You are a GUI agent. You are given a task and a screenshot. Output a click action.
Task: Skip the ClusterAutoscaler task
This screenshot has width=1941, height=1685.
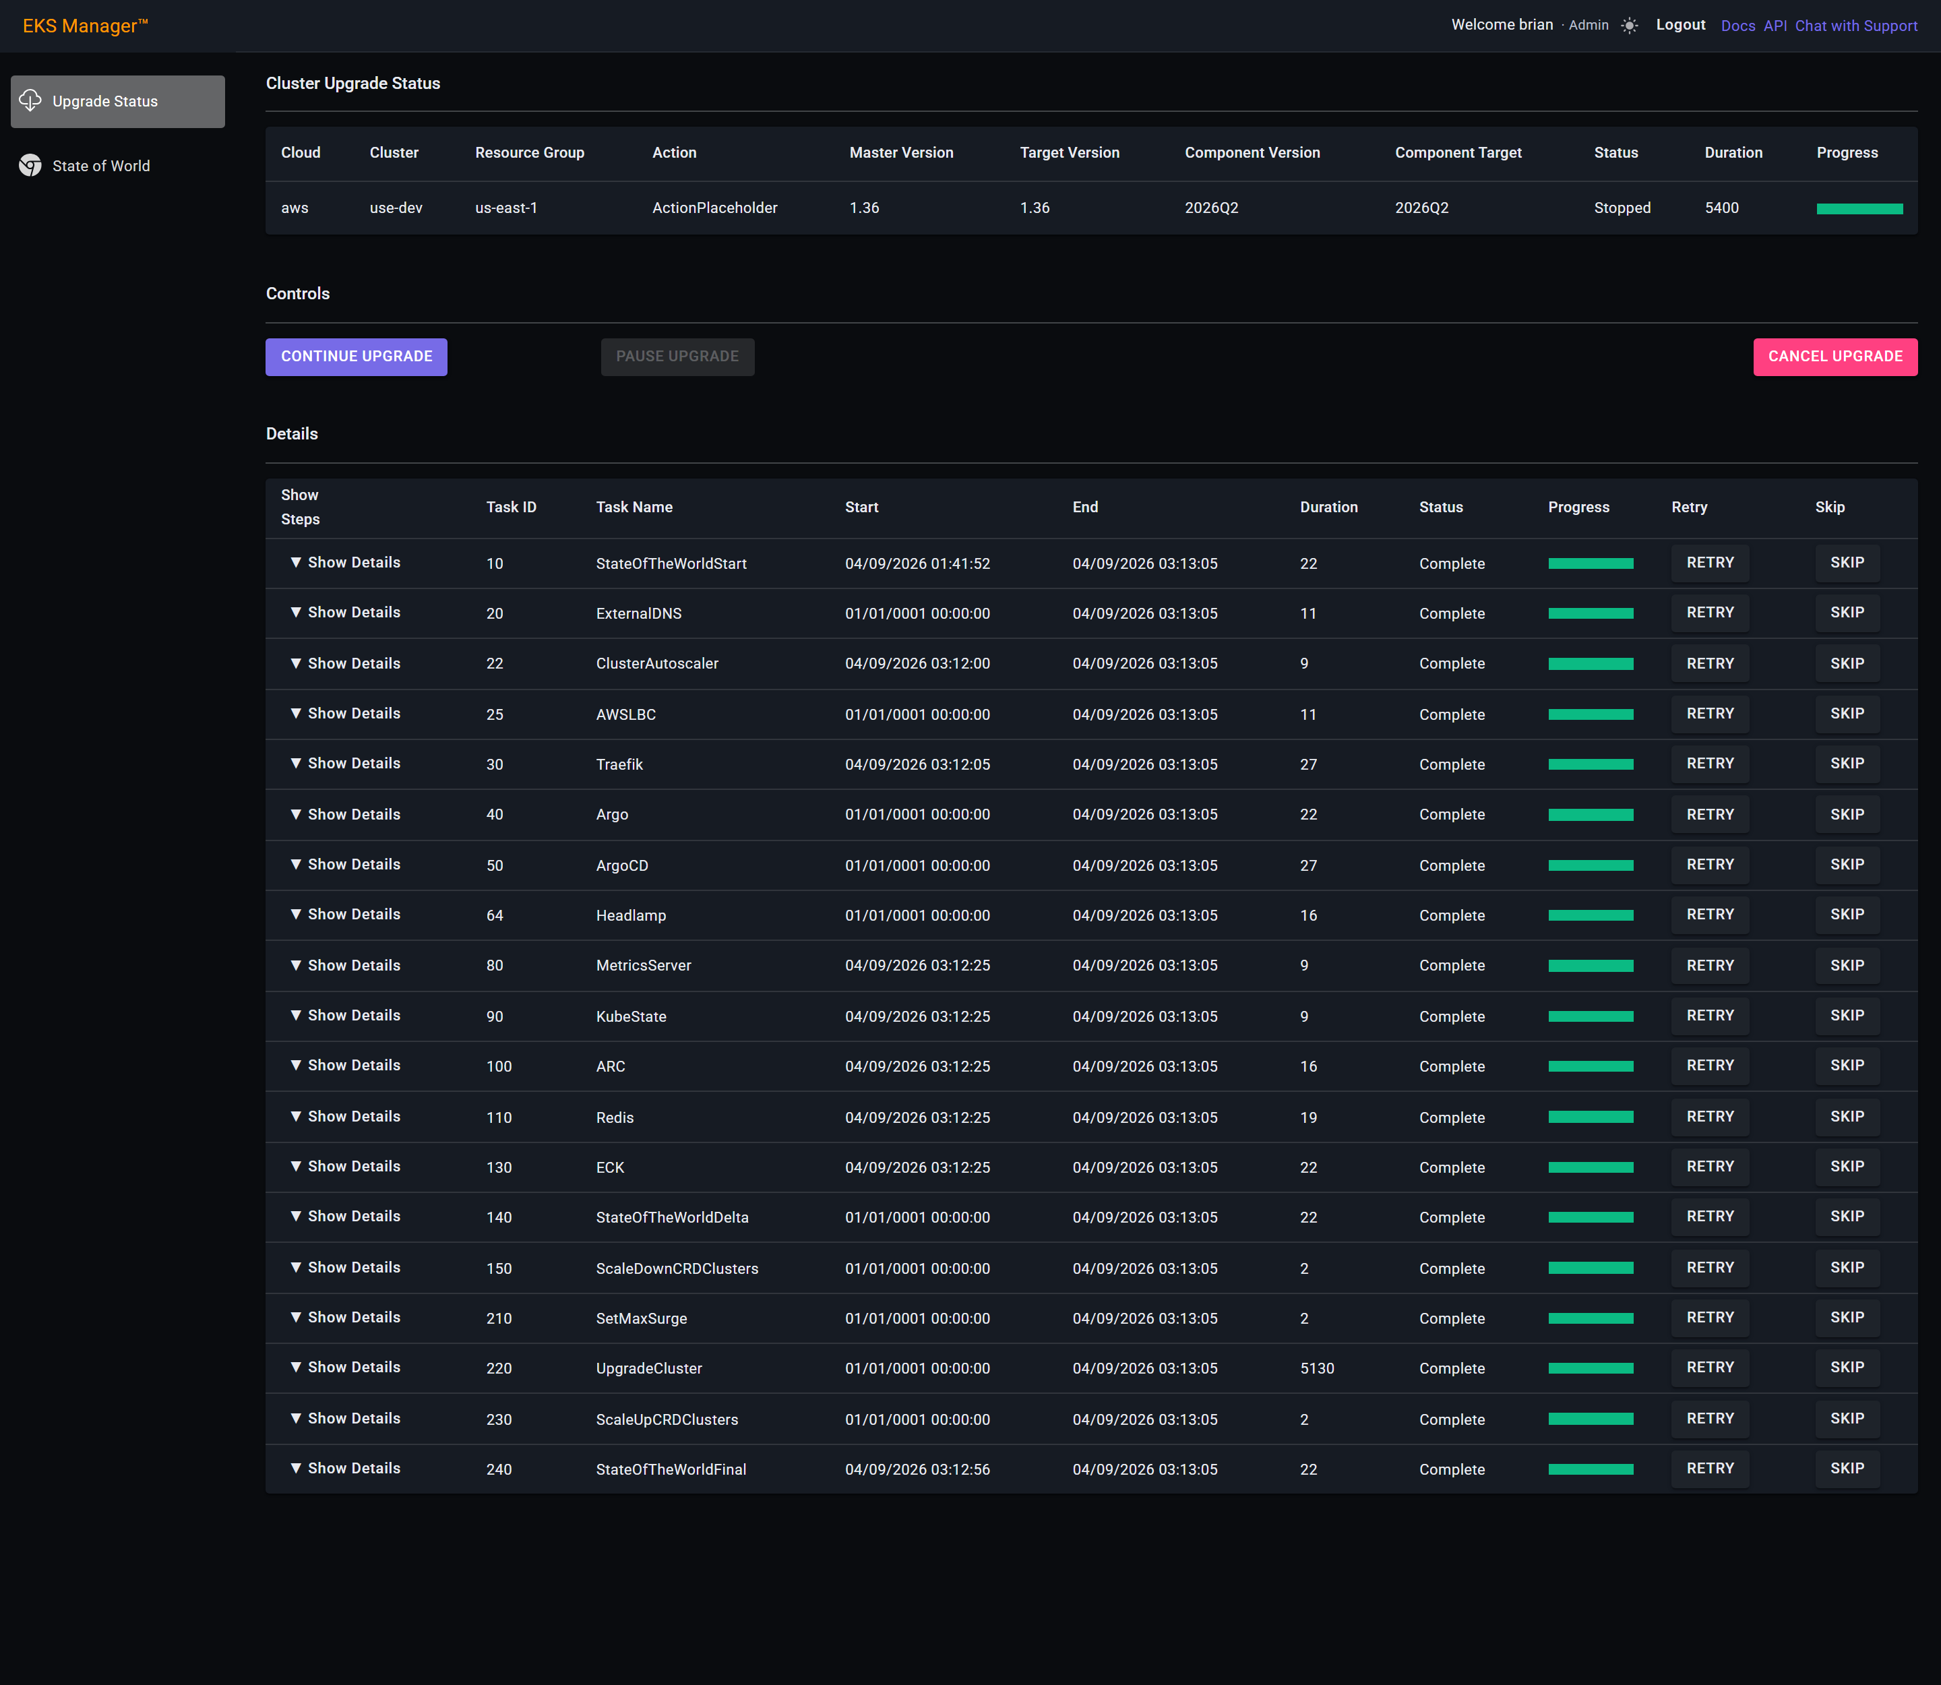tap(1847, 663)
